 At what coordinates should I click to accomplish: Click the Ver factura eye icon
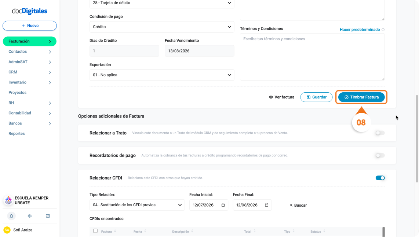coord(271,97)
